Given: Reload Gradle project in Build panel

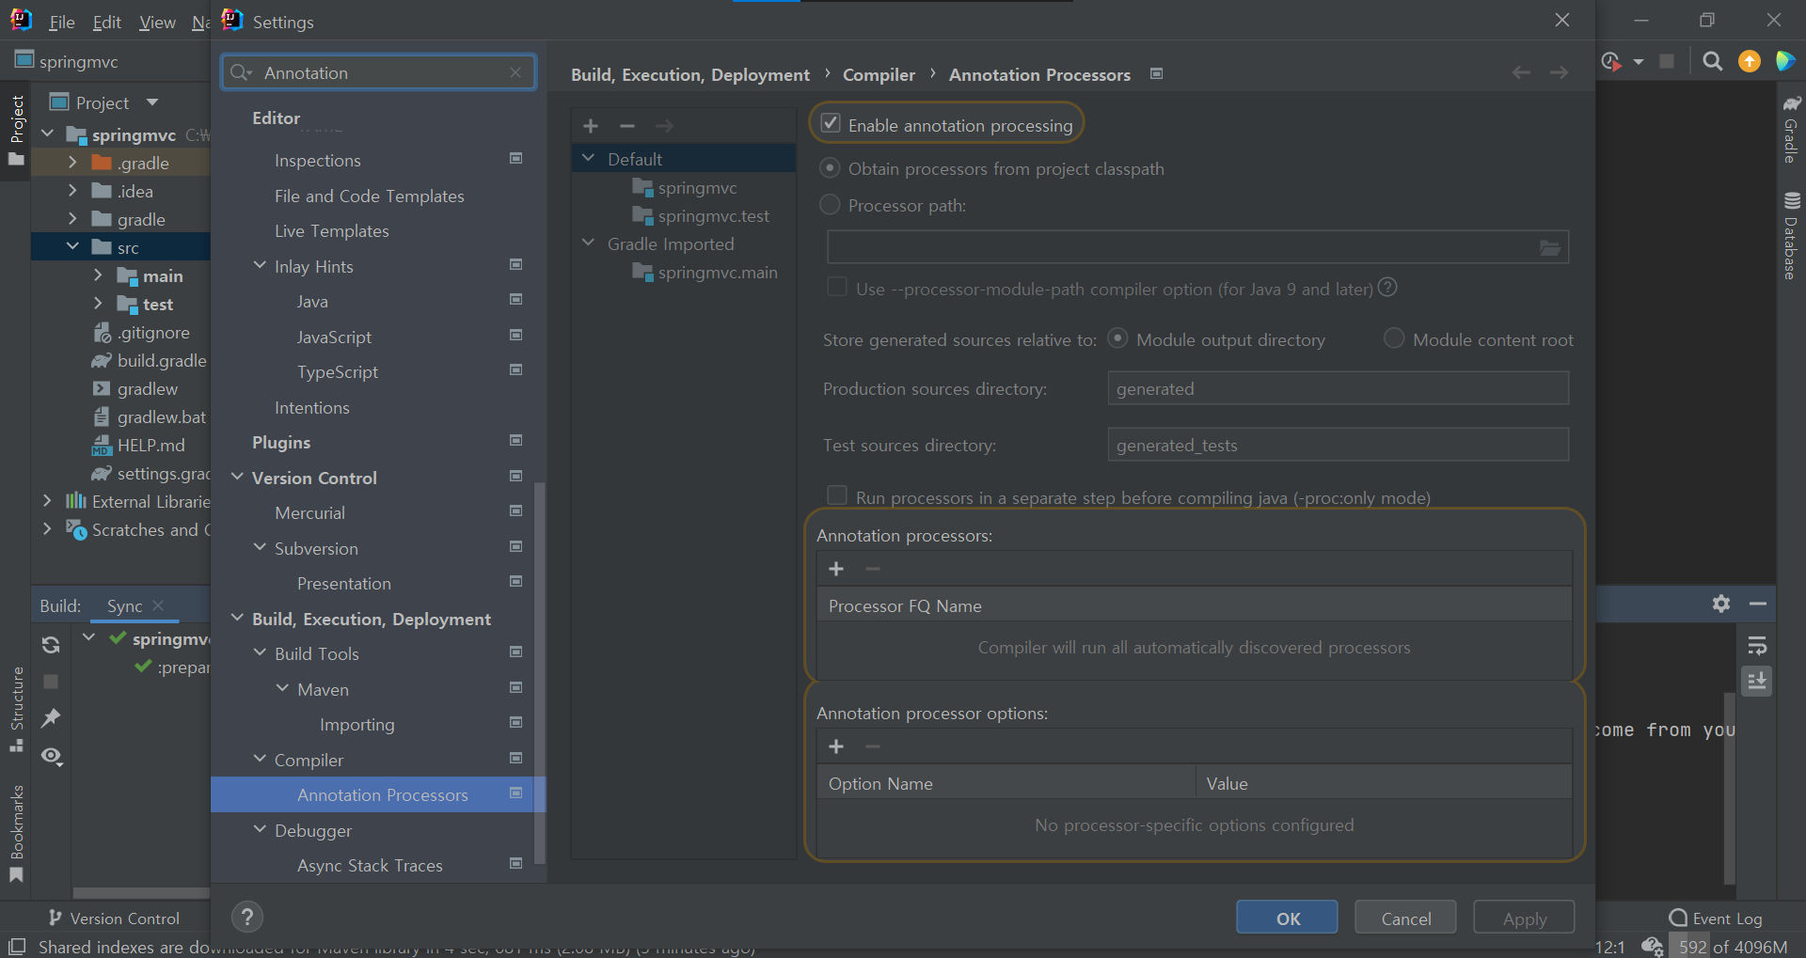Looking at the screenshot, I should 51,645.
